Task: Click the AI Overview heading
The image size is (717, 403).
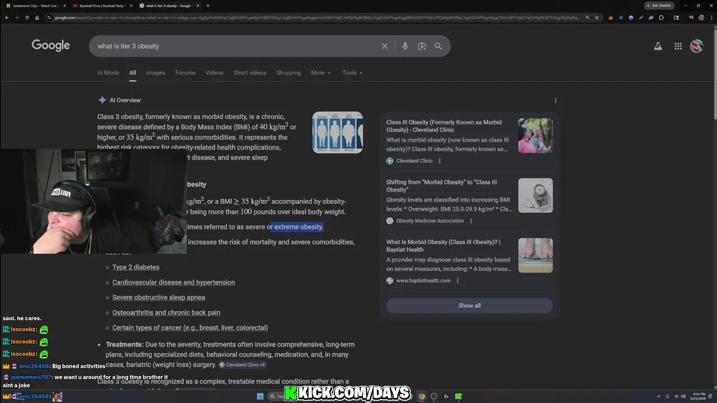Action: click(125, 100)
